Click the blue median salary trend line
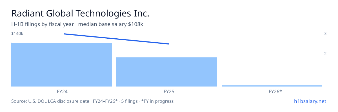The width and height of the screenshot is (338, 112). tap(116, 39)
